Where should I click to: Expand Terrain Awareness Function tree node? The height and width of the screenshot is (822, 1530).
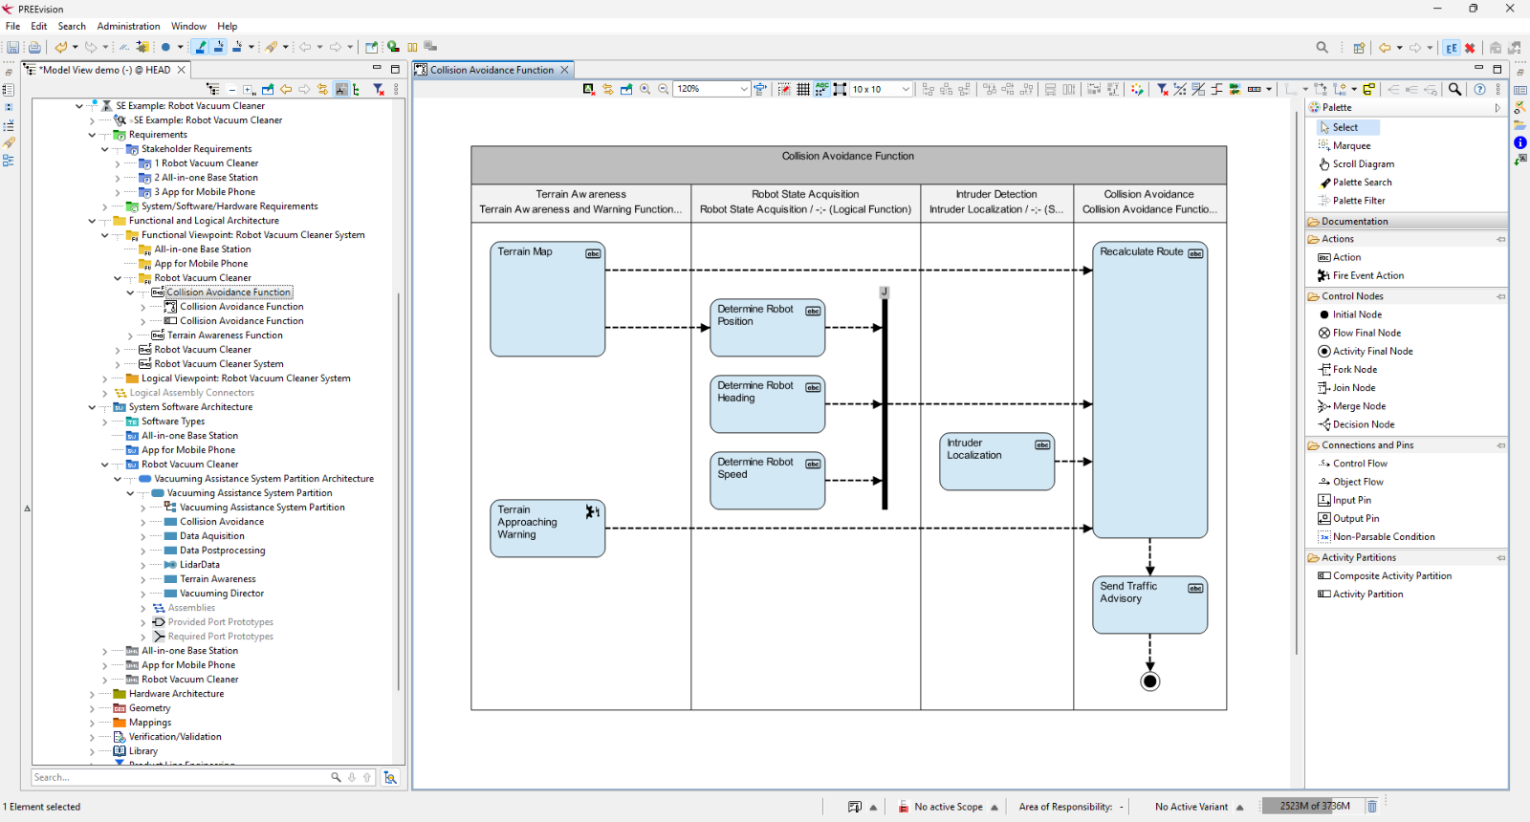[130, 335]
